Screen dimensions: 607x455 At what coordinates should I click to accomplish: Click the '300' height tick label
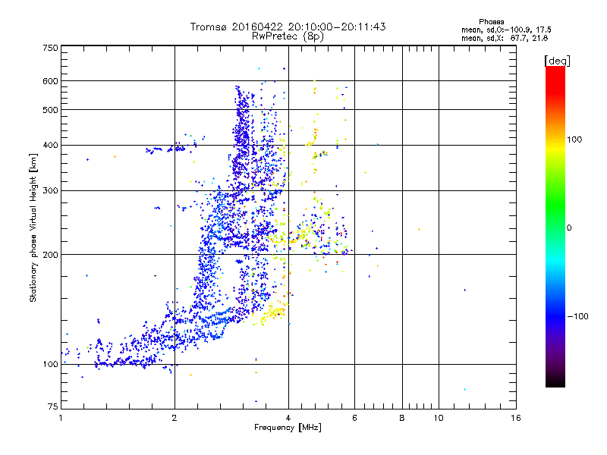[50, 191]
